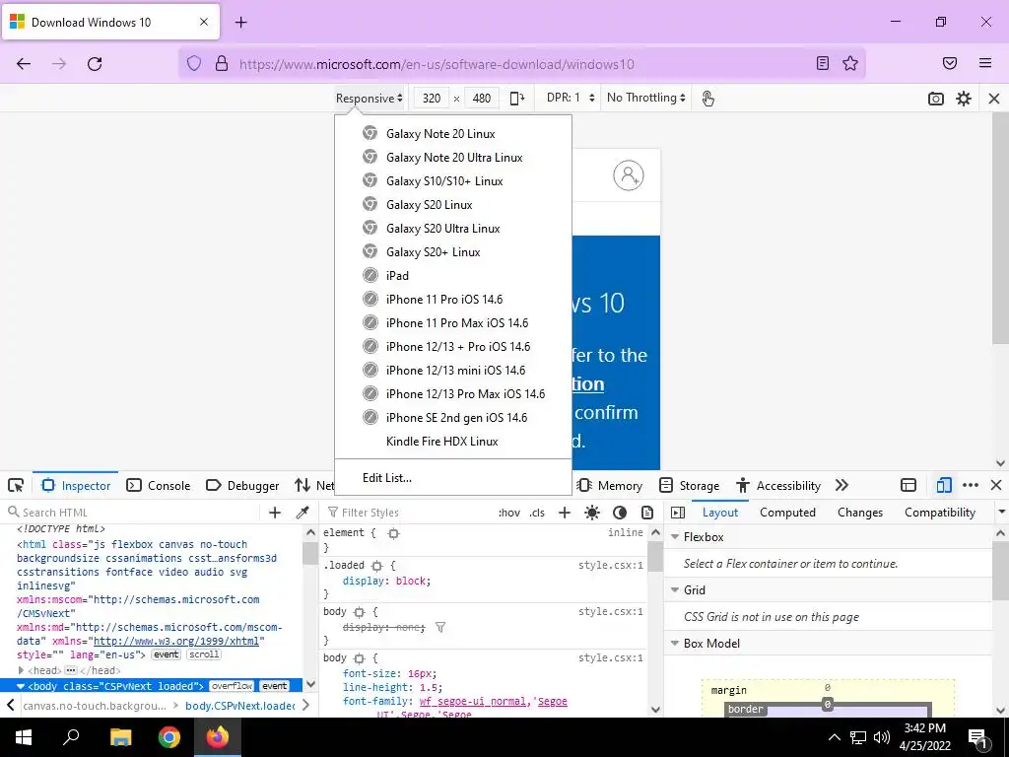Select iPhone 11 Pro iOS 14.6
This screenshot has width=1009, height=757.
click(453, 300)
